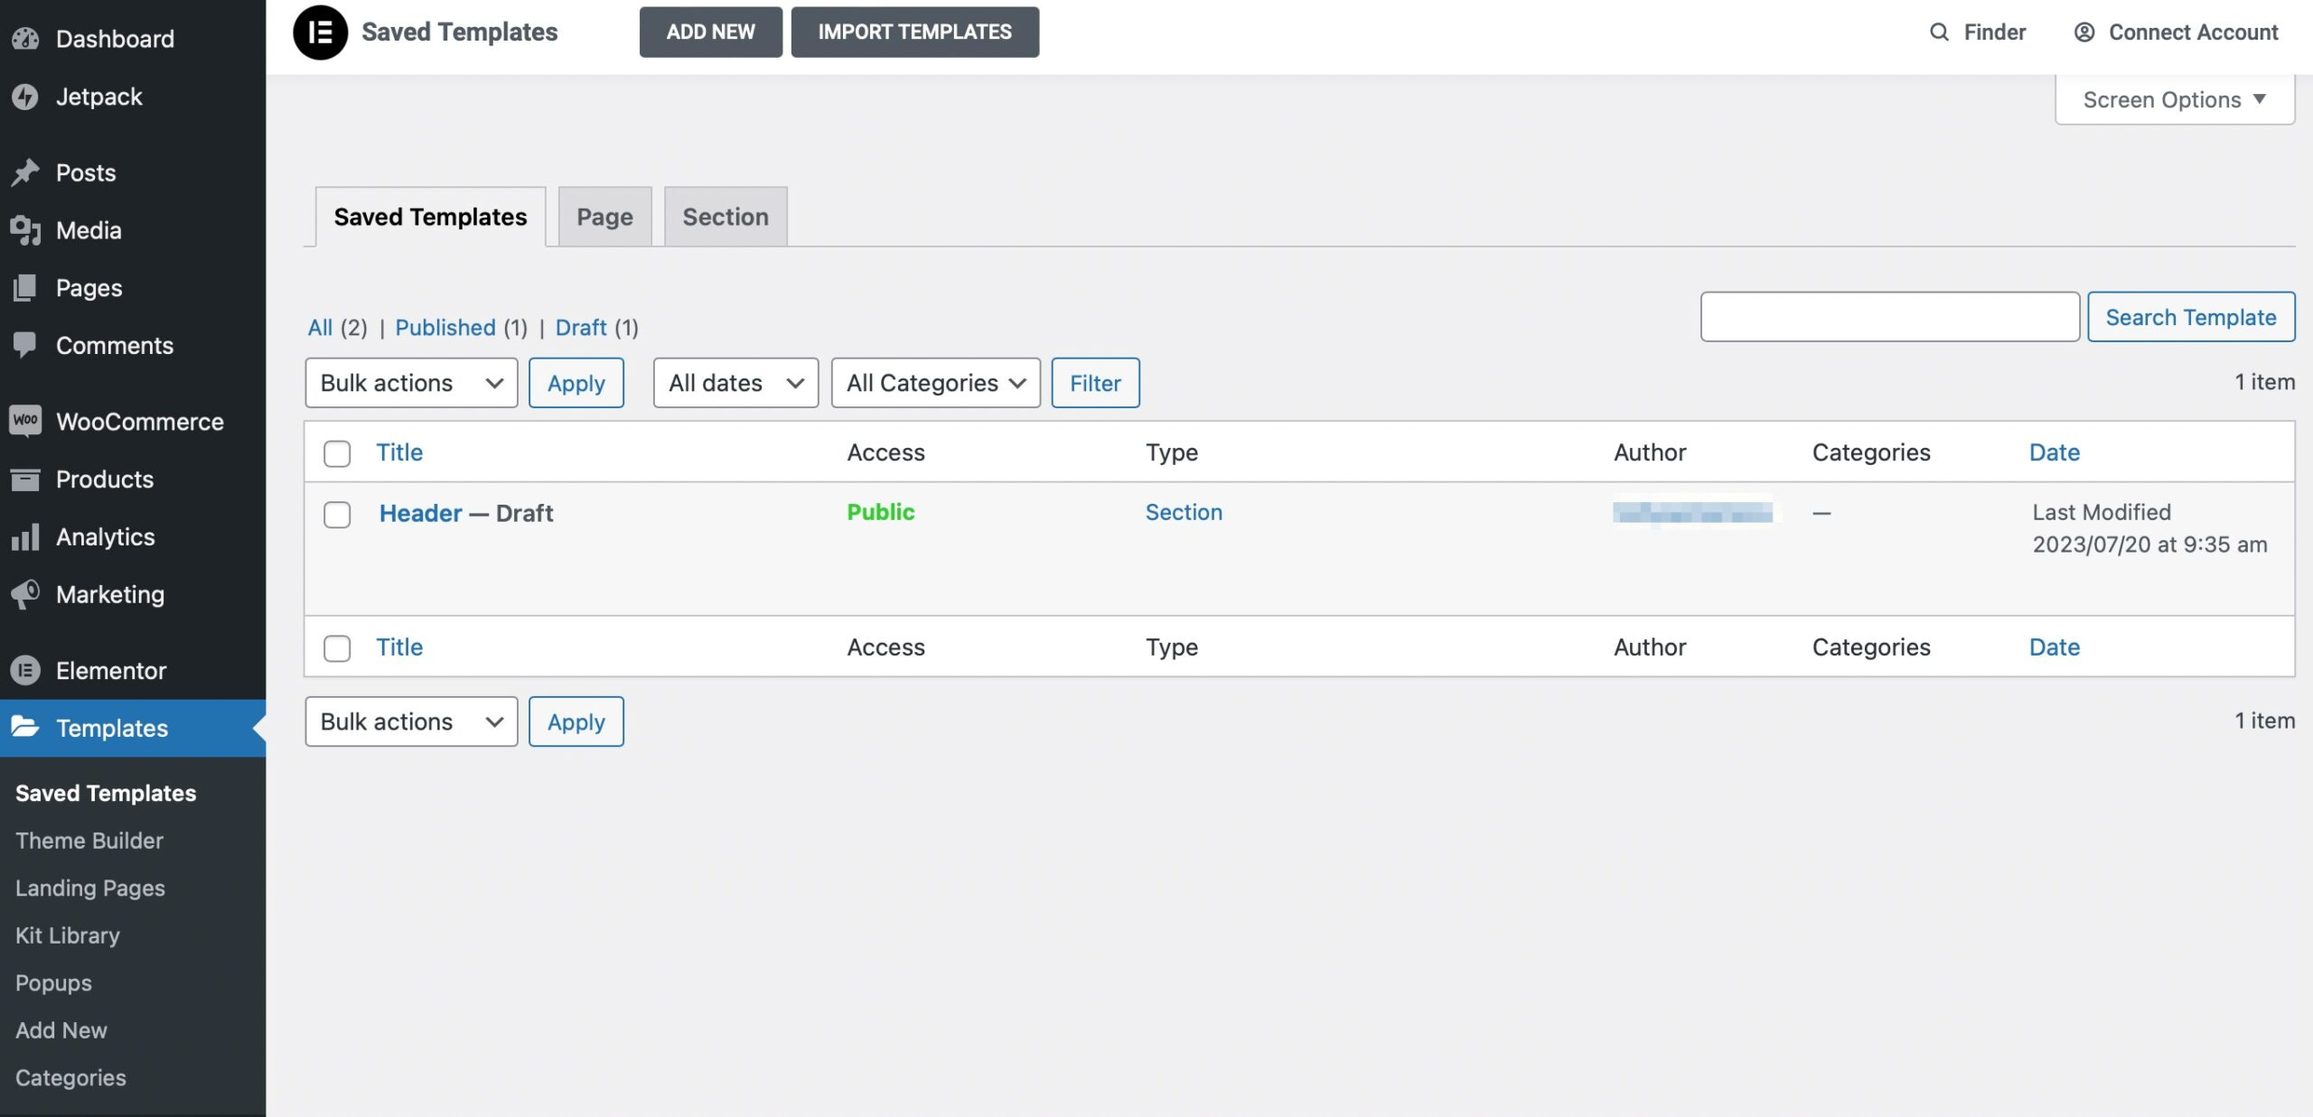Image resolution: width=2313 pixels, height=1117 pixels.
Task: Check the Header template row checkbox
Action: [x=336, y=515]
